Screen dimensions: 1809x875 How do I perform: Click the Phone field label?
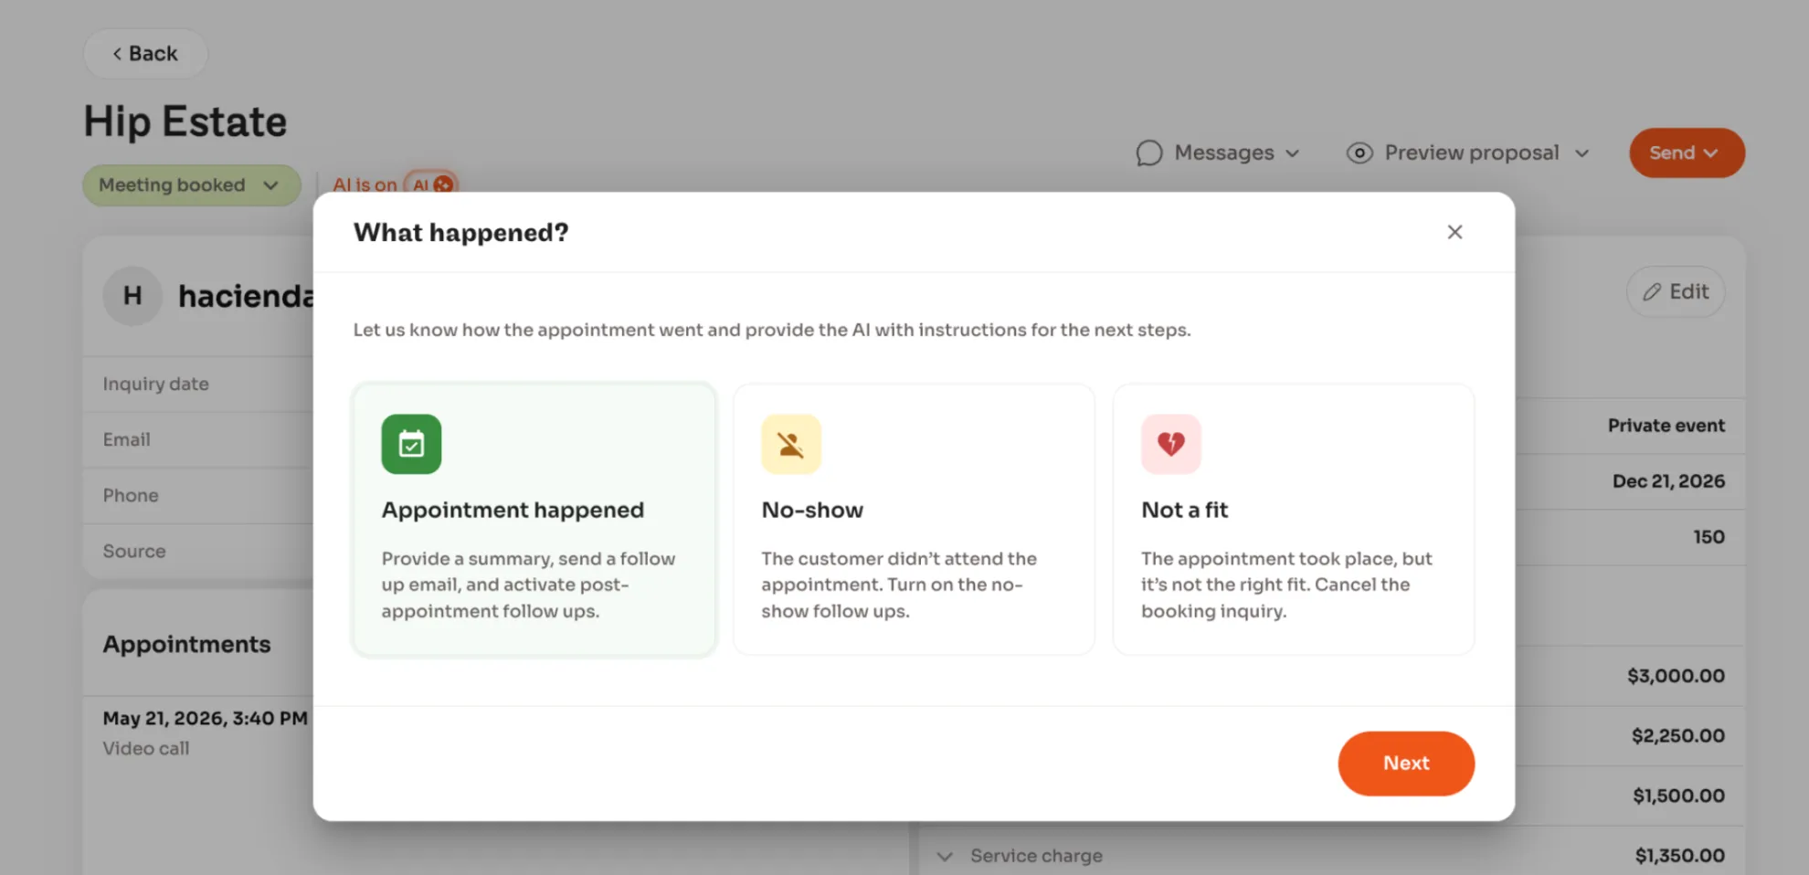131,495
